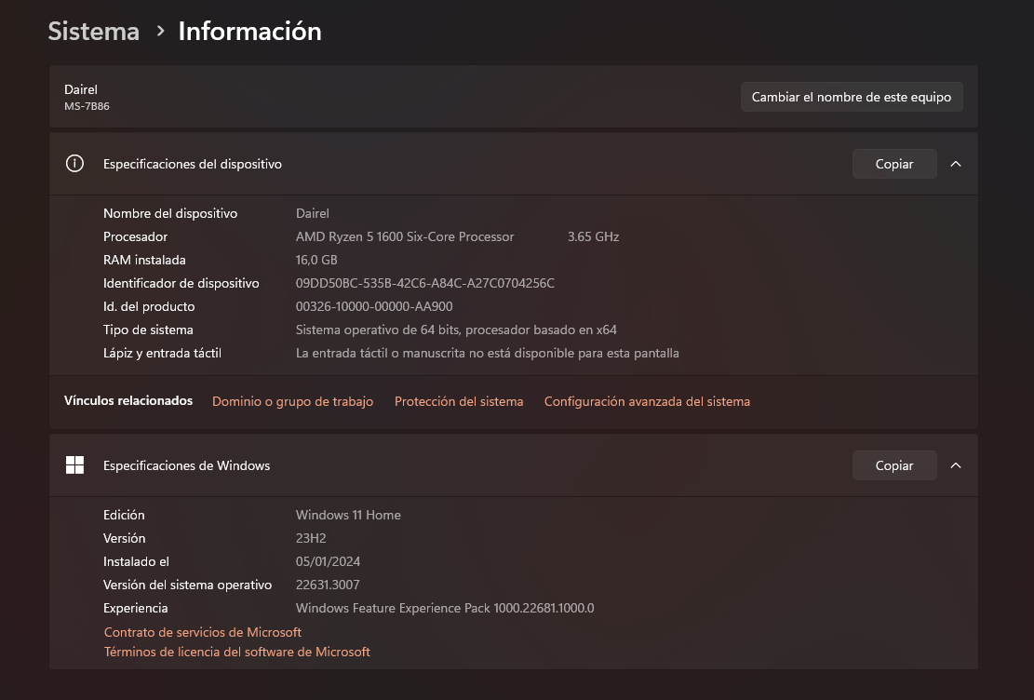Open Términos de licencia del software de Microsoft
This screenshot has width=1034, height=700.
[x=236, y=652]
